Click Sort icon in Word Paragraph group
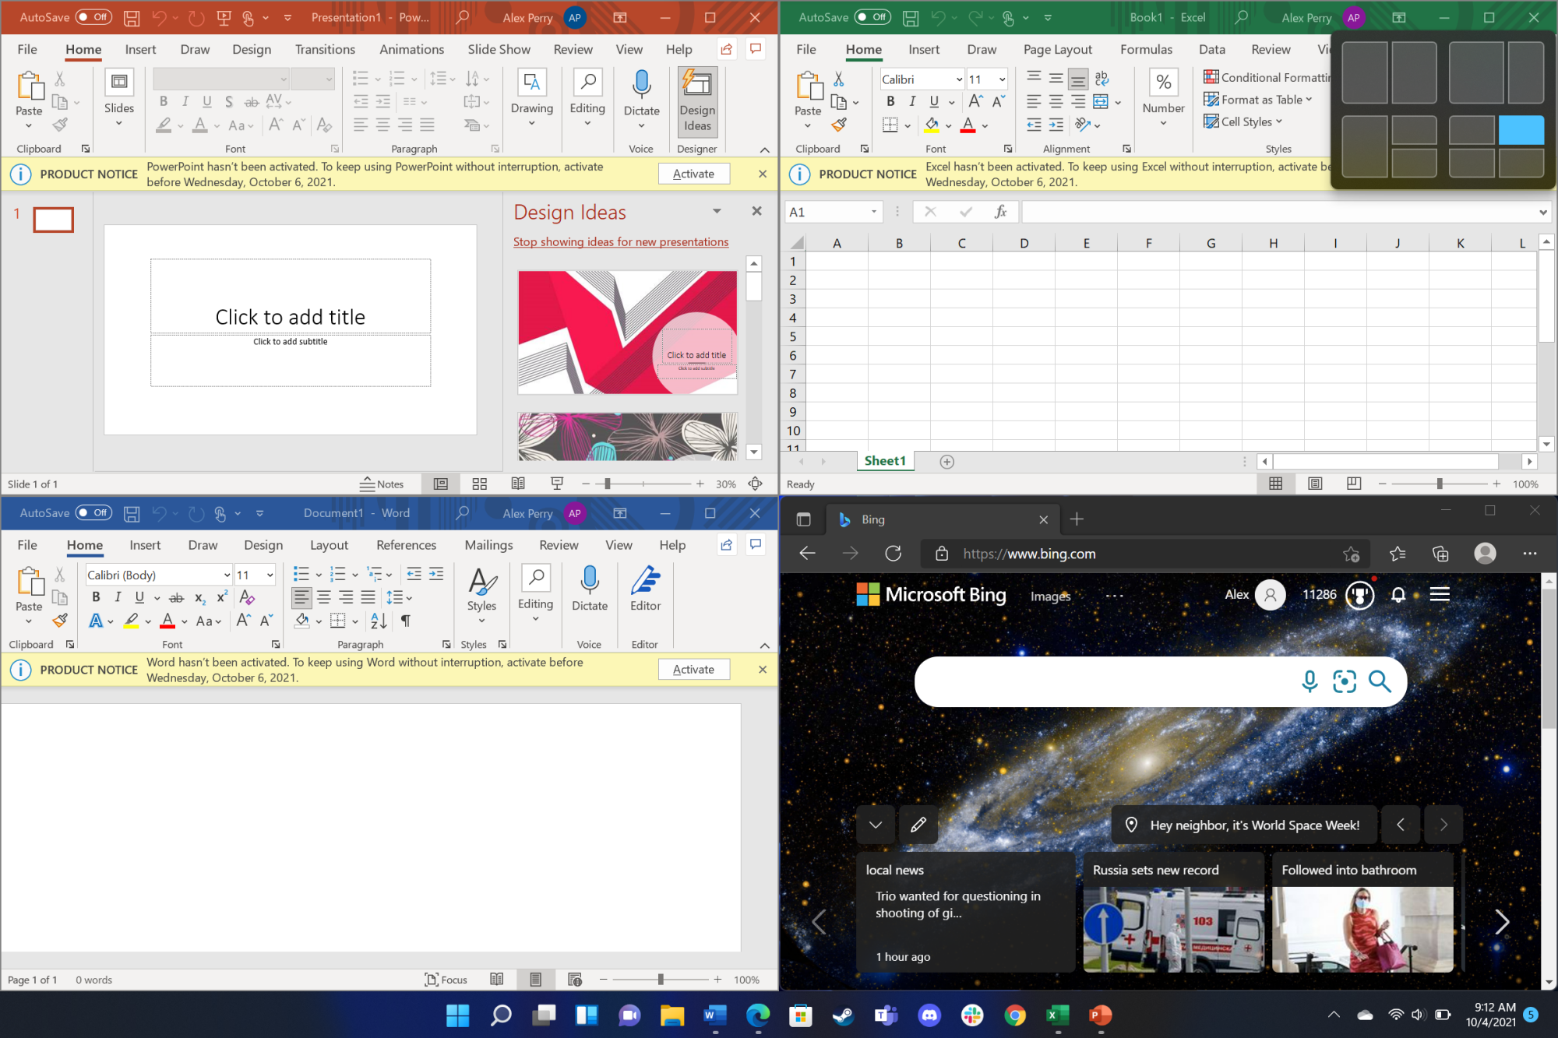 (x=379, y=621)
